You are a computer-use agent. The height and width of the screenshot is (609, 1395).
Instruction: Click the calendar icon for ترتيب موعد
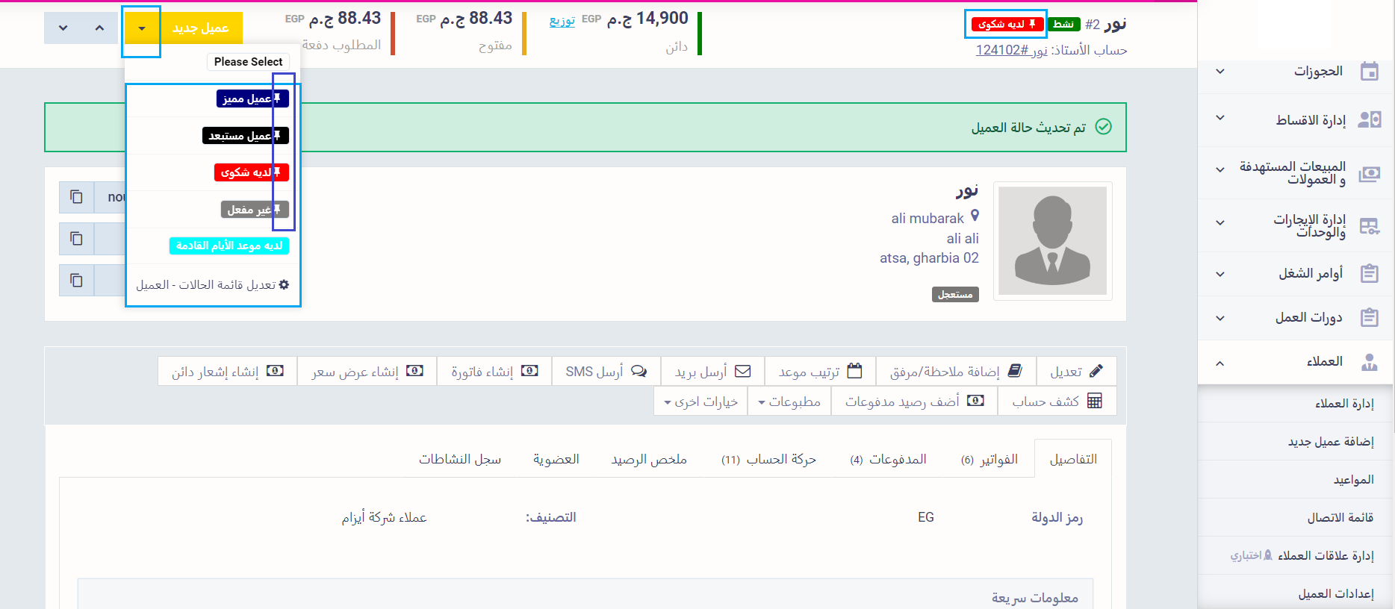click(854, 371)
